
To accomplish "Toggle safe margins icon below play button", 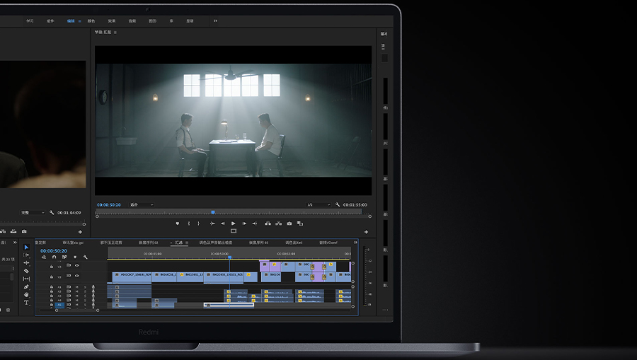I will click(x=233, y=231).
